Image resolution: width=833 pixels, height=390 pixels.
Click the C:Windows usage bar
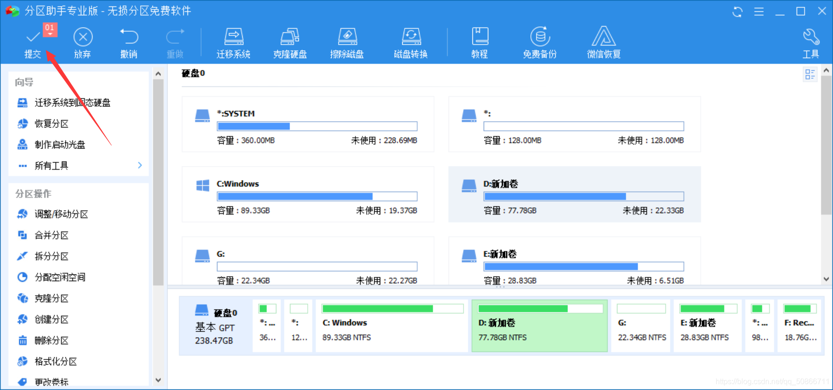pos(317,196)
